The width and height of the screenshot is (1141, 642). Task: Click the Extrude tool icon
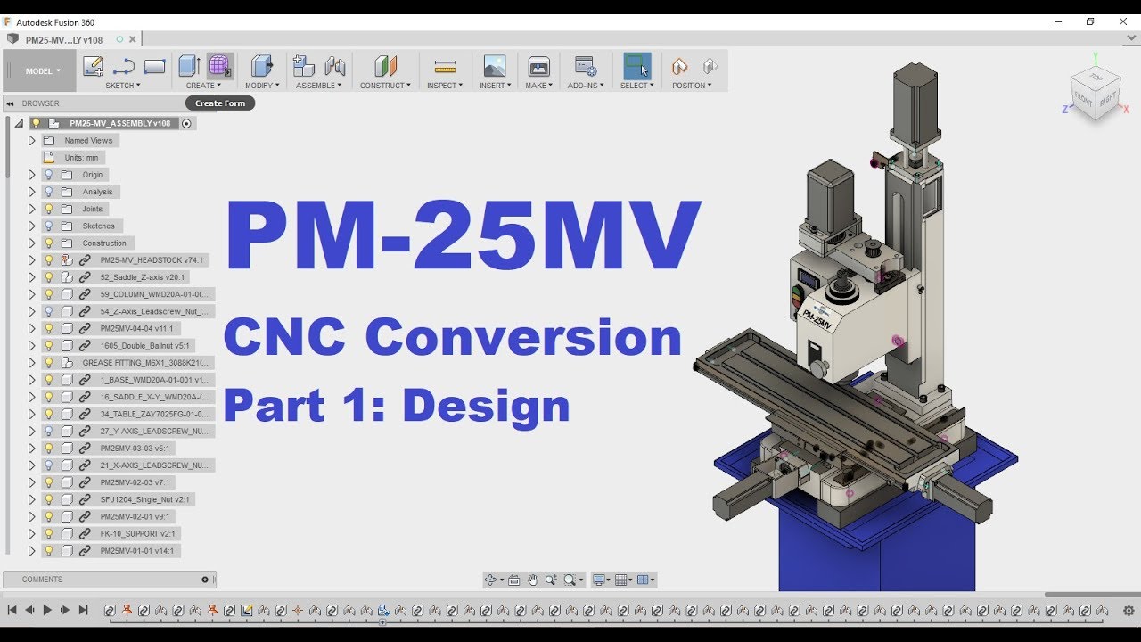click(189, 66)
